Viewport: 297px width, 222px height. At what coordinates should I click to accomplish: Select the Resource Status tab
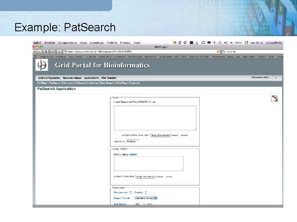click(72, 78)
